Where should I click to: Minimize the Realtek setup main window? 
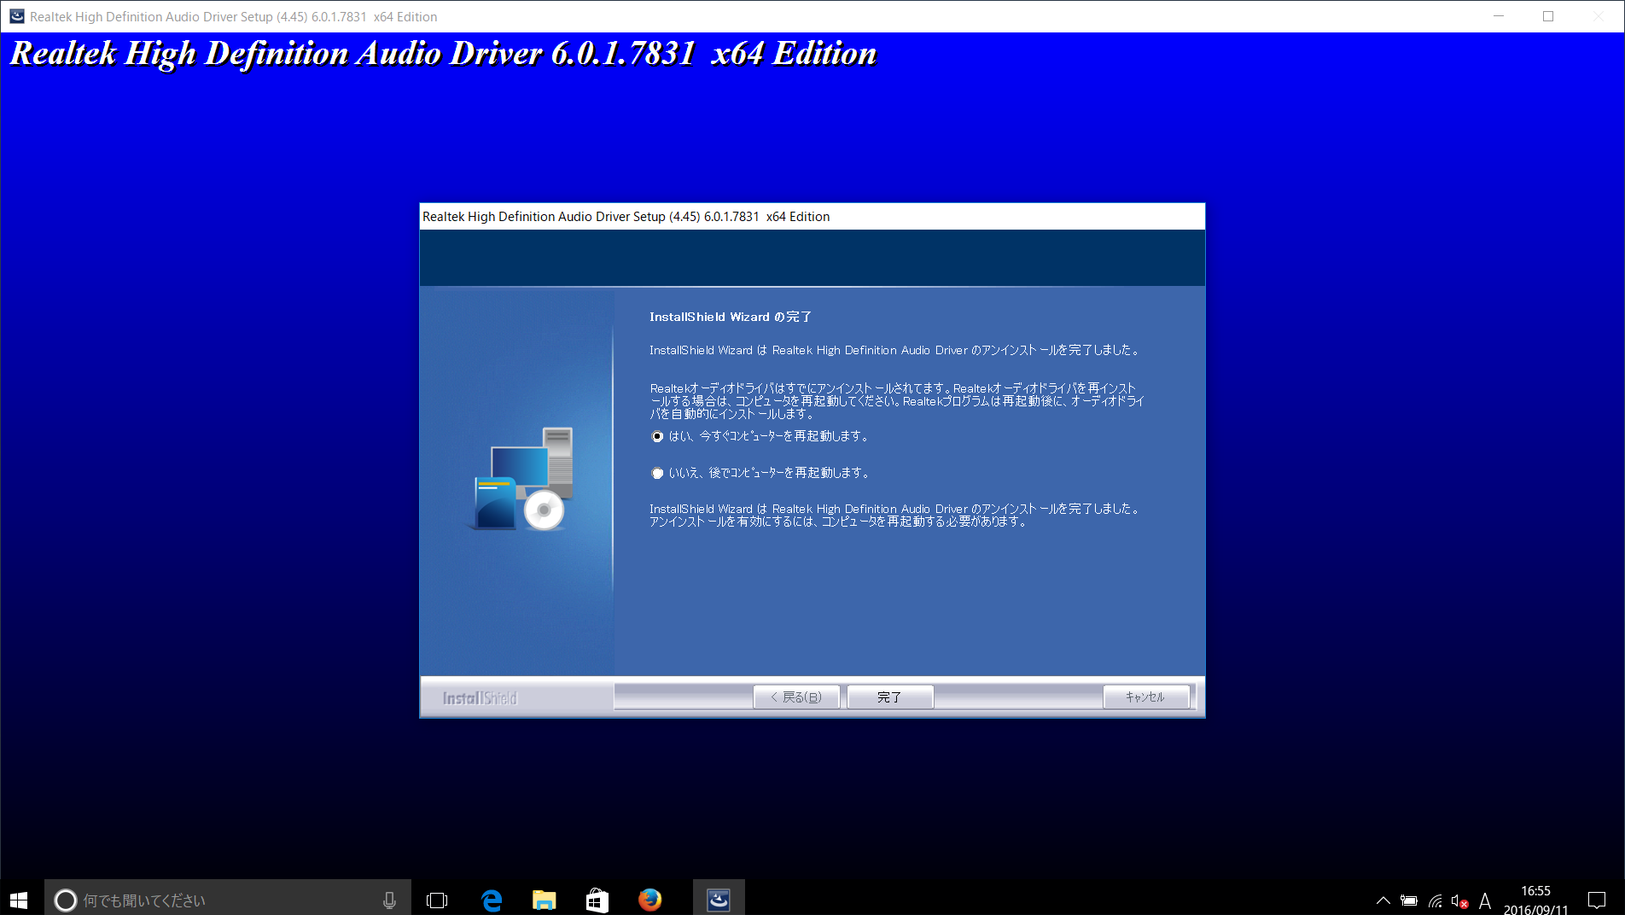click(1499, 16)
